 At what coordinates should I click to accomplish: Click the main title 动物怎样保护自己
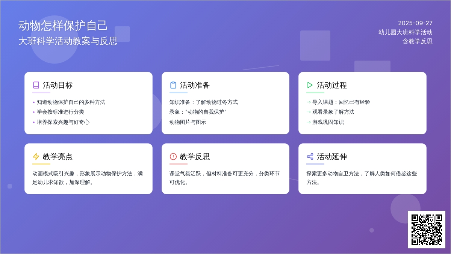63,26
